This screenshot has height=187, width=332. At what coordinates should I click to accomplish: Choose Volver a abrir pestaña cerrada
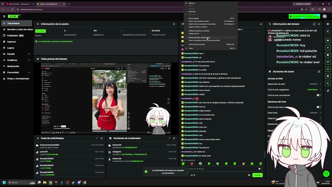211,21
